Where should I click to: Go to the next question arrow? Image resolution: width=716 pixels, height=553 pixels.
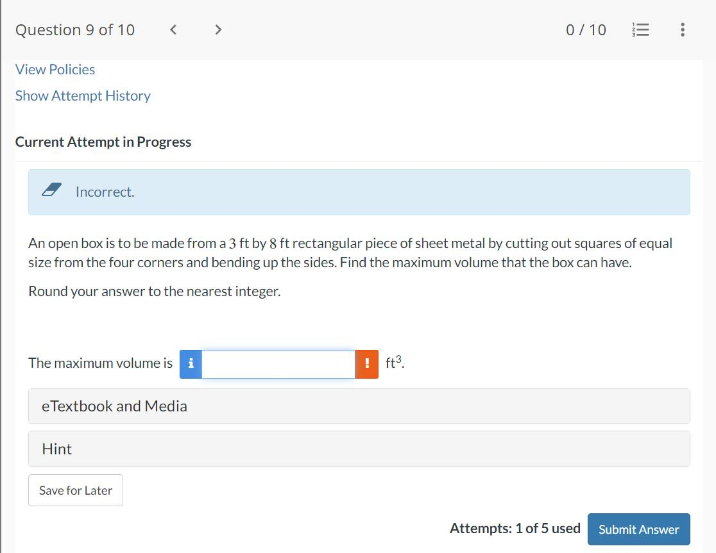[217, 29]
